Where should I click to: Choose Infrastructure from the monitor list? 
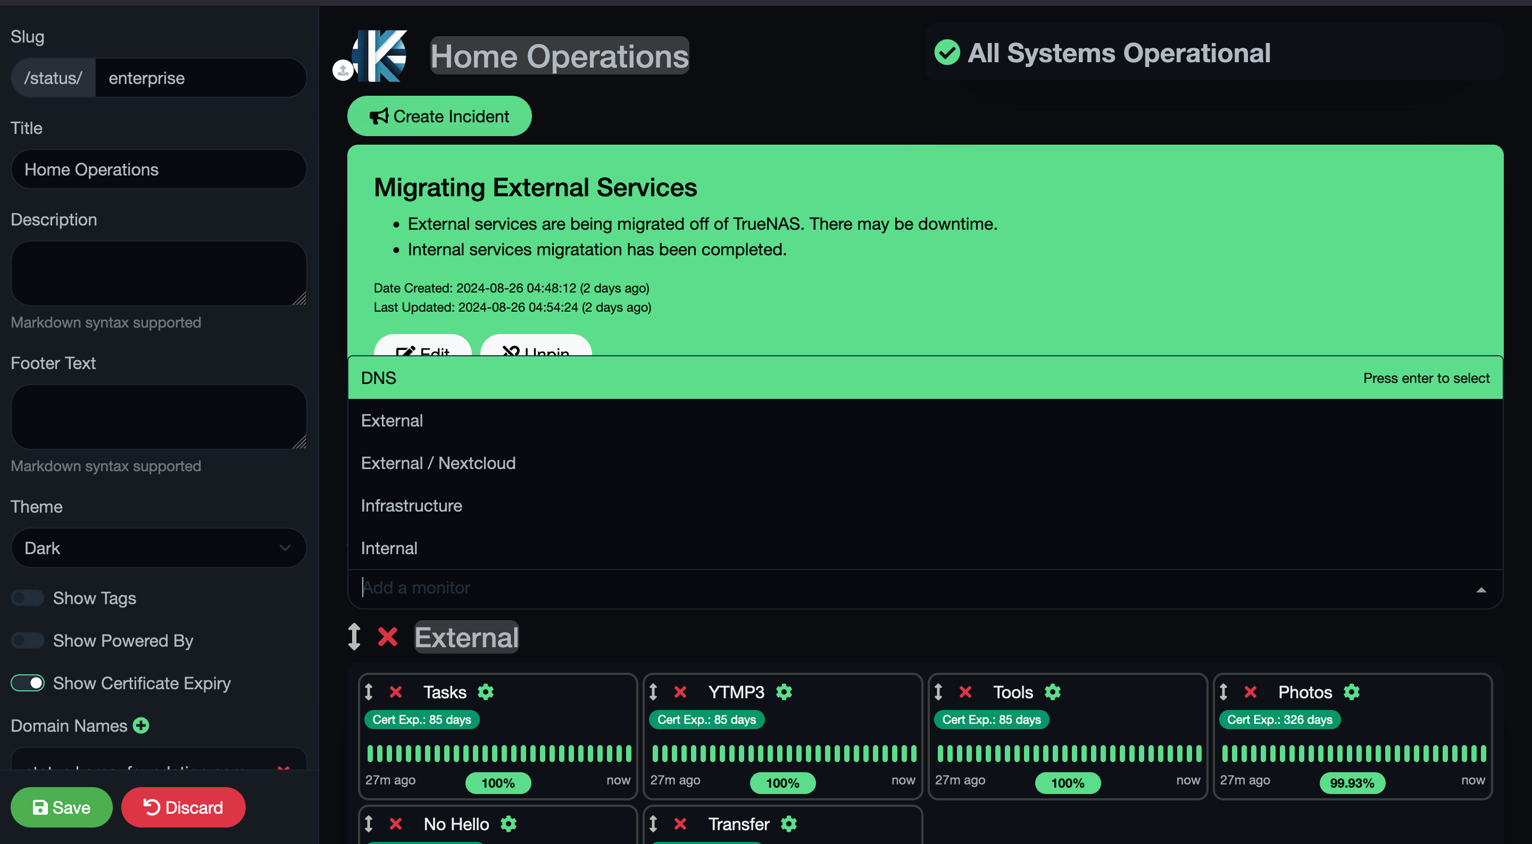click(412, 506)
